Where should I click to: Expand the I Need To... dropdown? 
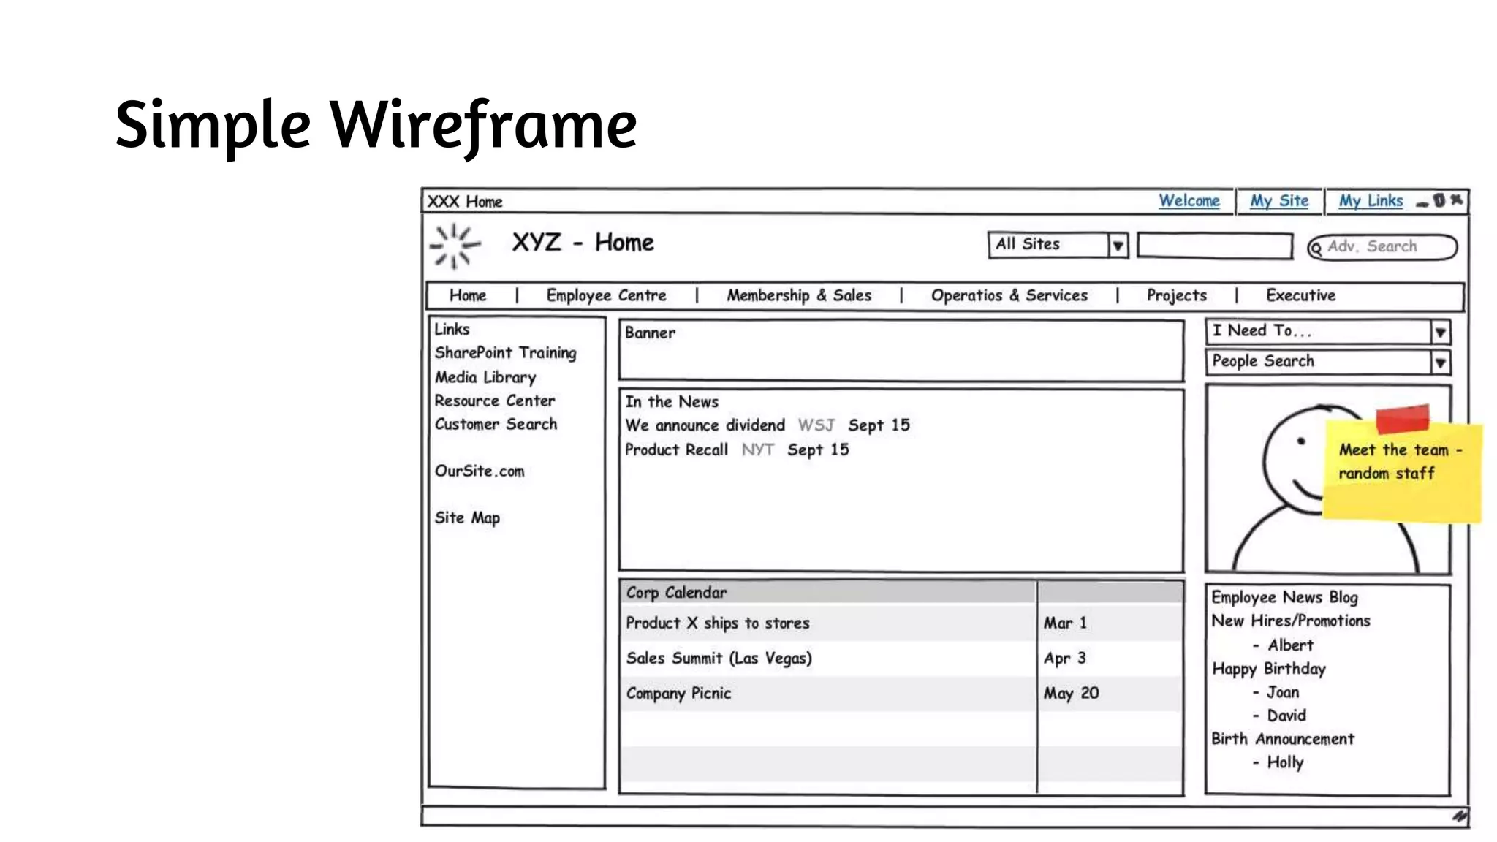click(x=1440, y=333)
